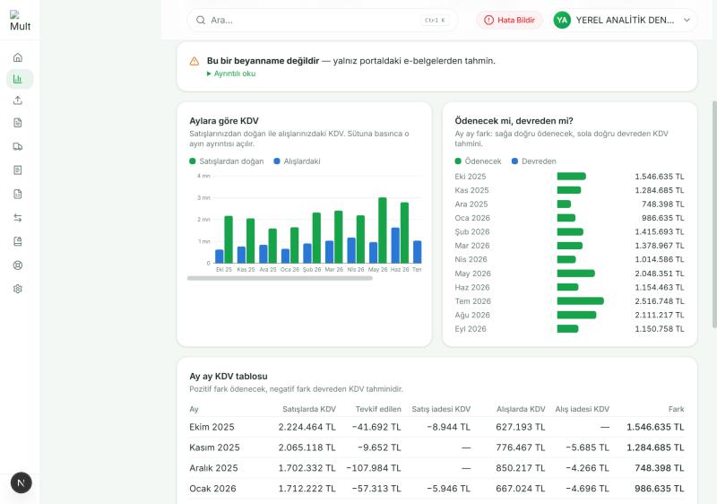Open the upload icon in sidebar
The height and width of the screenshot is (504, 717).
coord(17,100)
